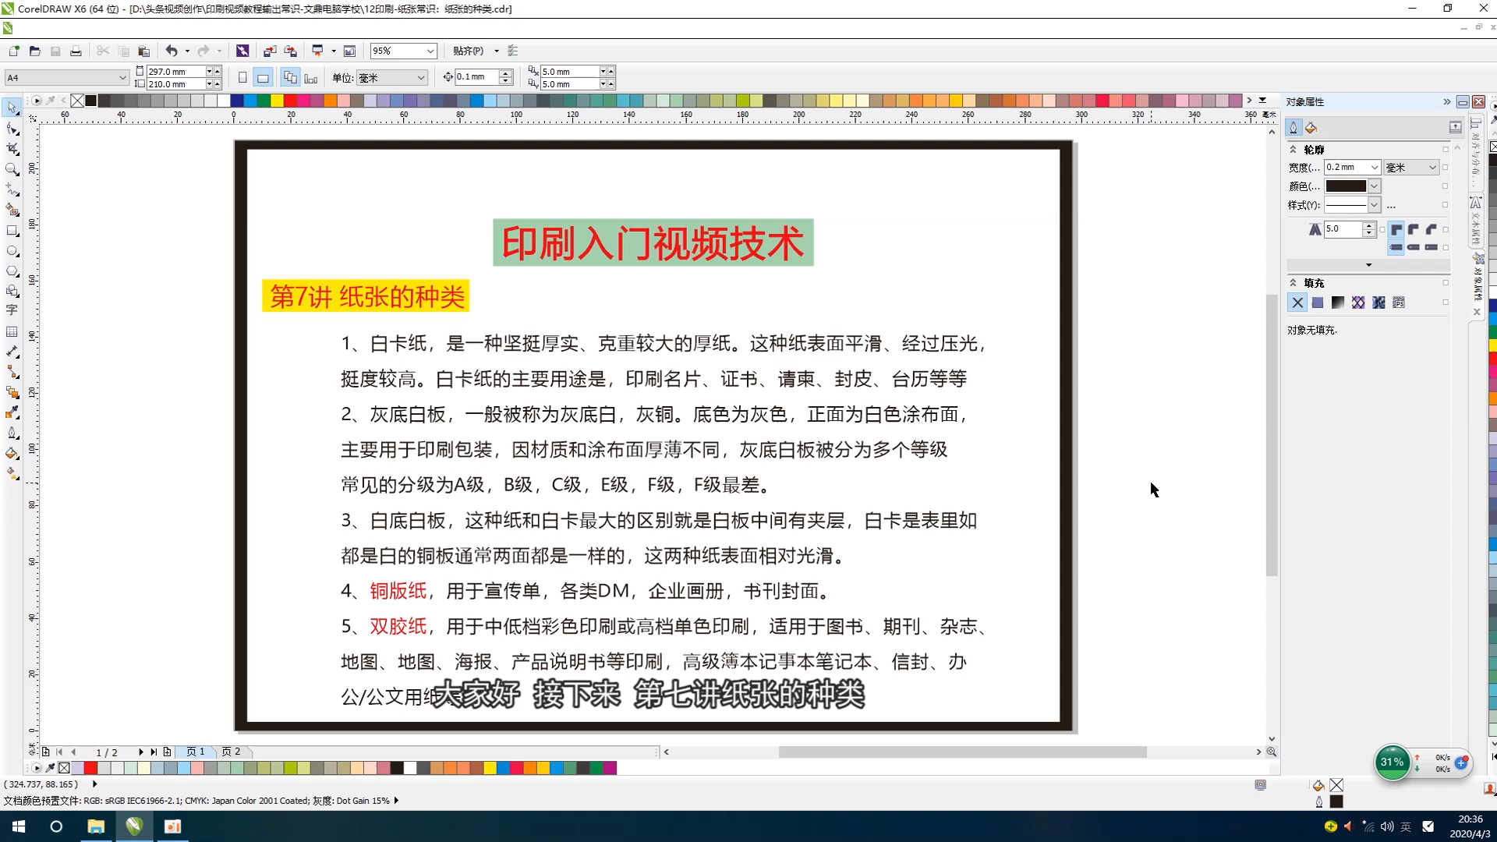Click the outline style settings ellipsis
This screenshot has width=1497, height=842.
point(1391,205)
